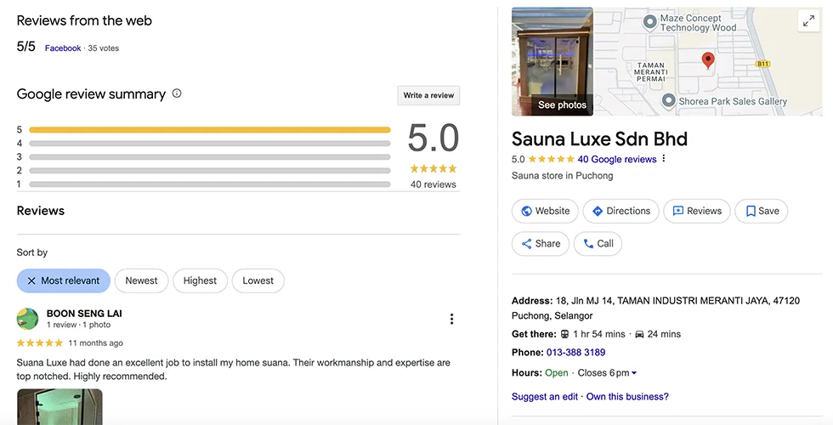Click the Write a review button

pos(428,95)
